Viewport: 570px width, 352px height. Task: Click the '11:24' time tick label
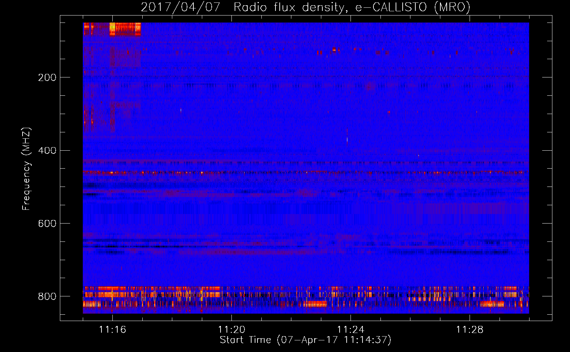pyautogui.click(x=351, y=330)
